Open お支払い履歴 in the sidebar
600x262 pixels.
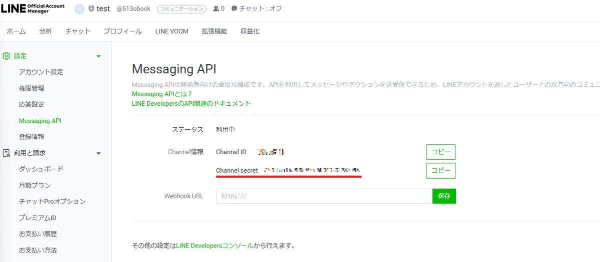(x=38, y=234)
